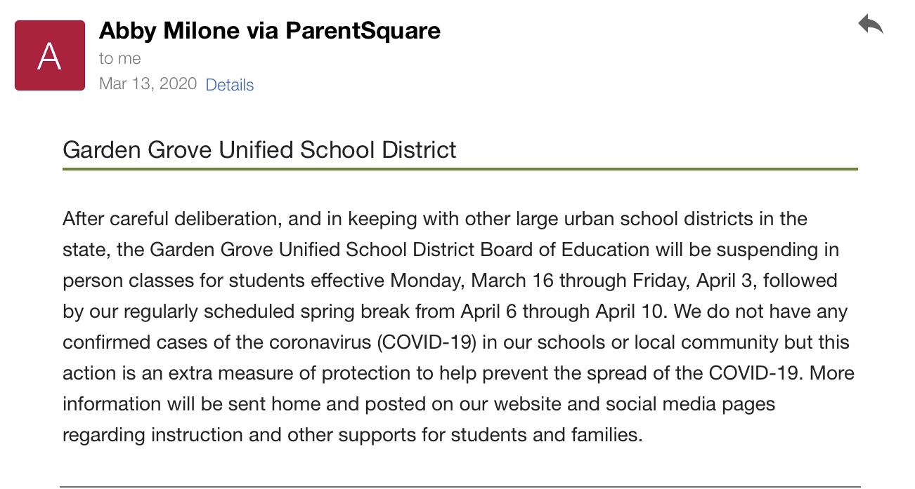Open the Details link beside the date

click(x=229, y=85)
